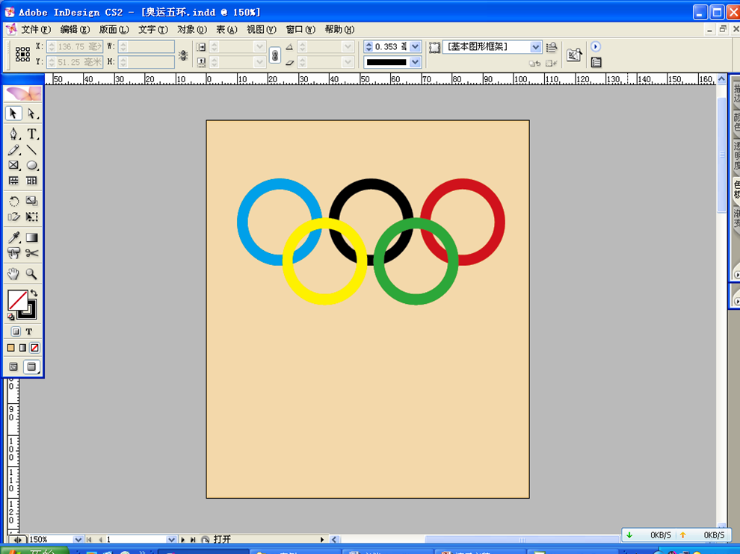Open the 文件 (File) menu
The width and height of the screenshot is (740, 554).
click(x=35, y=30)
